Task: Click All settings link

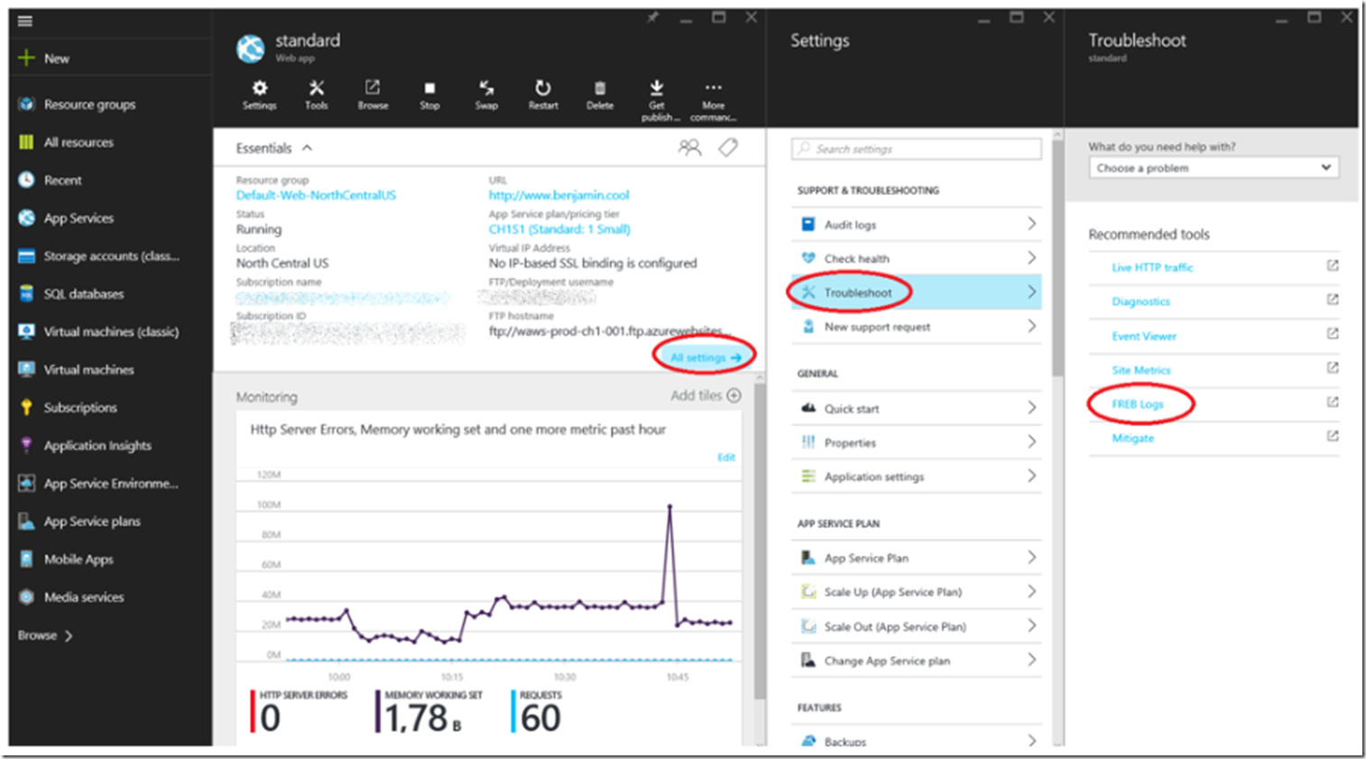Action: click(706, 357)
